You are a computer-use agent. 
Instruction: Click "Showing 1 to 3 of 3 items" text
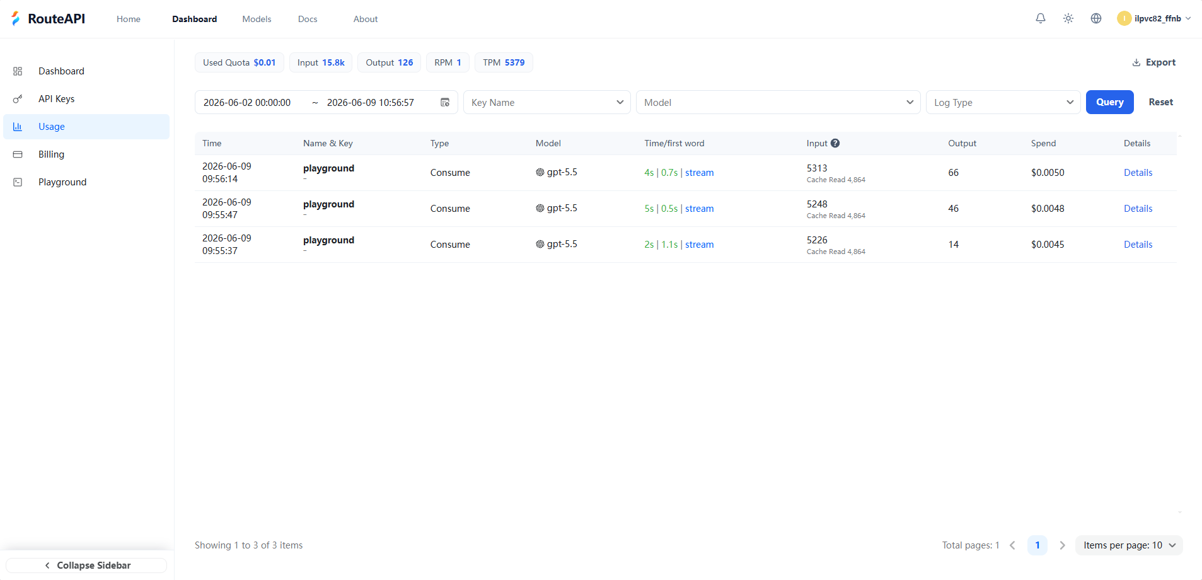(248, 545)
